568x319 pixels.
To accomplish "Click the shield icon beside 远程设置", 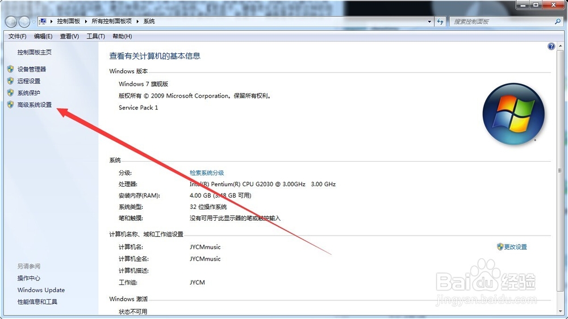I will point(10,81).
